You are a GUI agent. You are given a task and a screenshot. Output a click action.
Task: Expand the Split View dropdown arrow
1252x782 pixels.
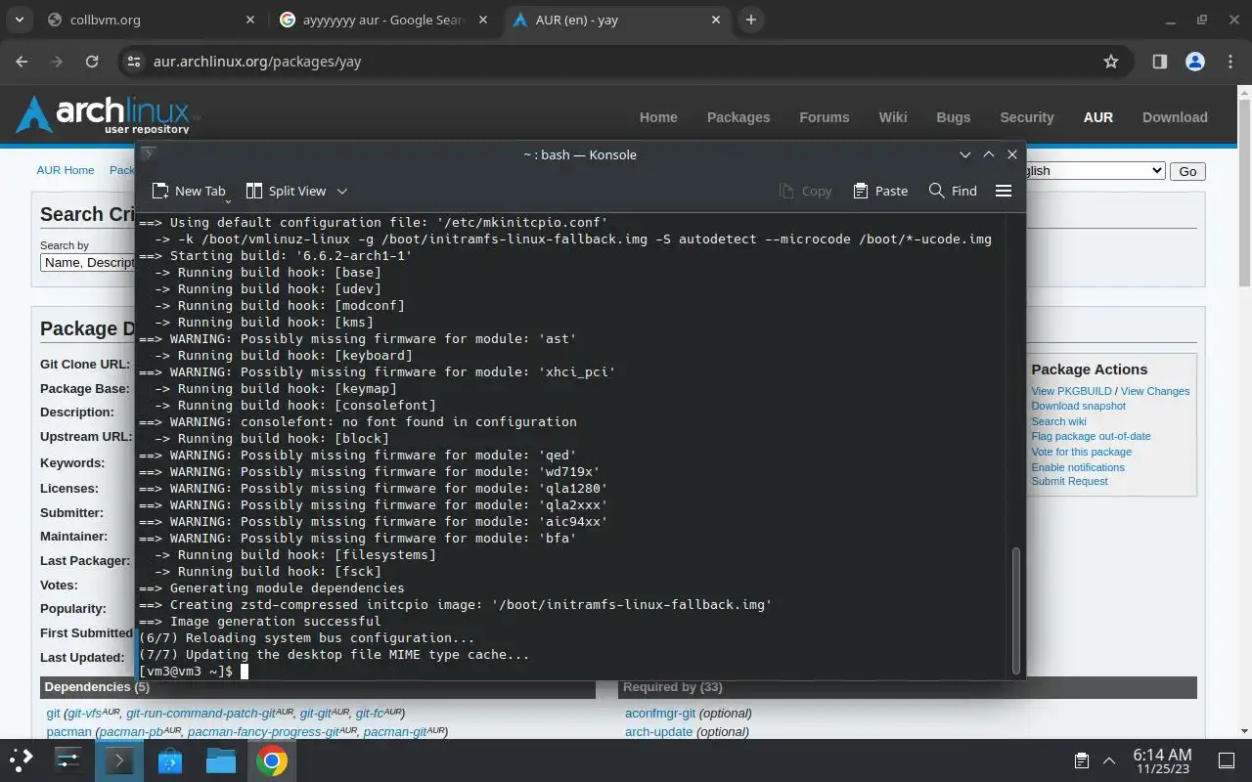341,191
